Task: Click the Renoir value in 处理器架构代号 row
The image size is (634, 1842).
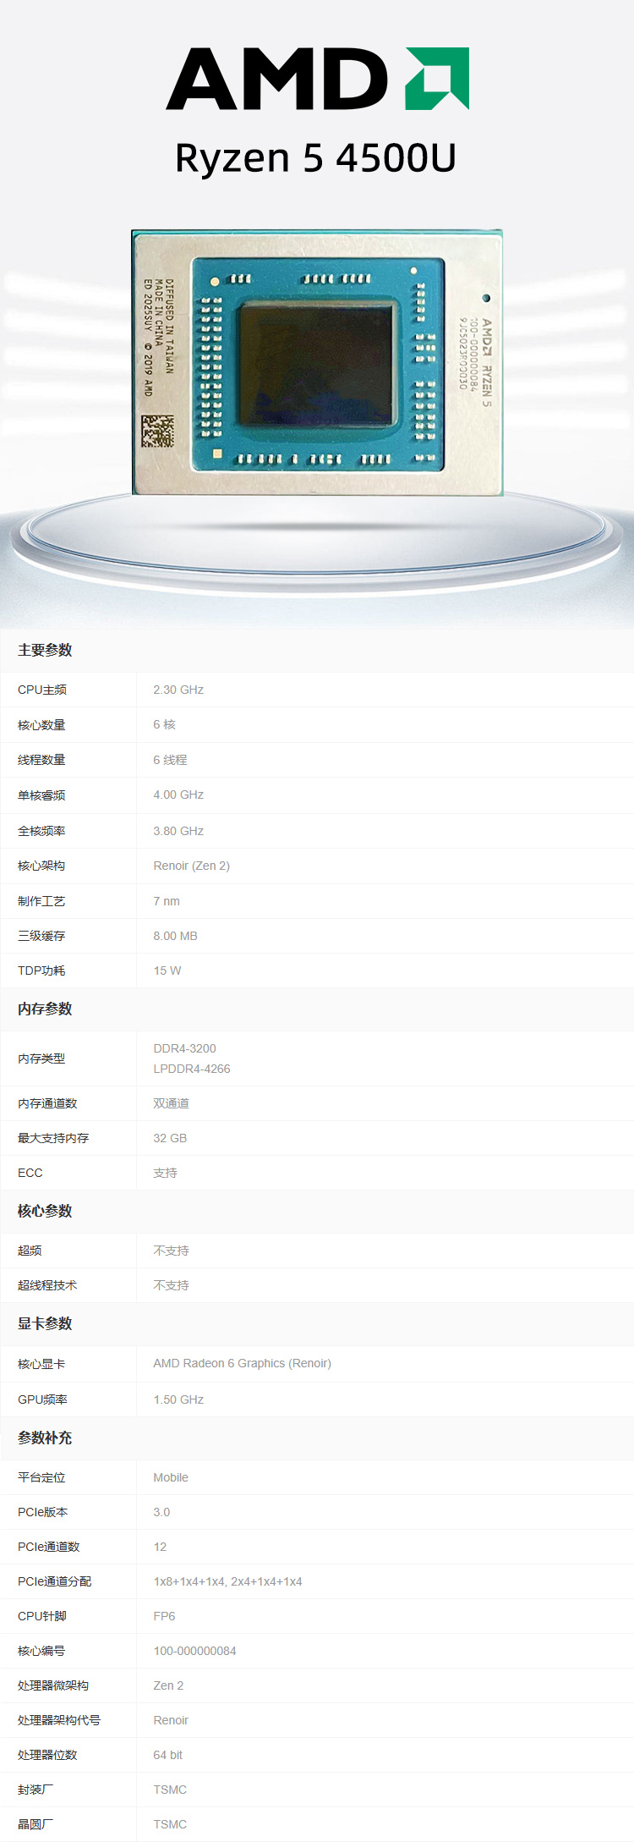Action: point(171,1720)
